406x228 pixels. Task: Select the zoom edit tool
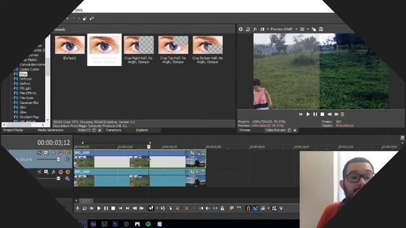coord(178,208)
